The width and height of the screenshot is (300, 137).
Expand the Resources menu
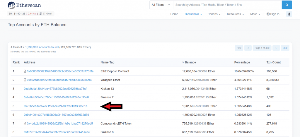[x=236, y=14]
